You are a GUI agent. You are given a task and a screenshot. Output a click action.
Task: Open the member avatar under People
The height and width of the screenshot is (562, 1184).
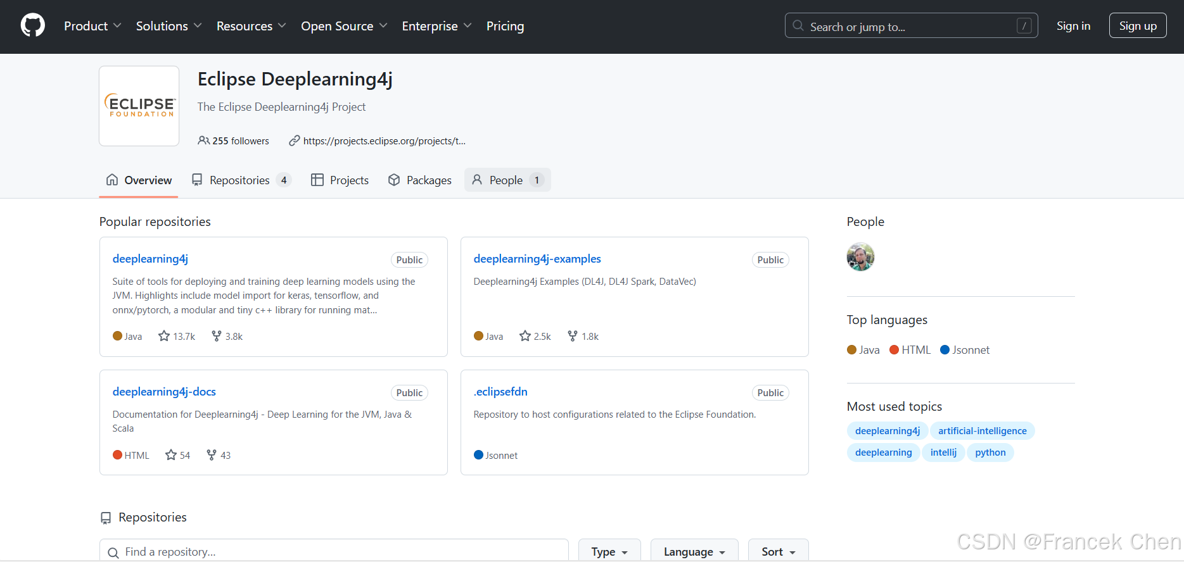point(860,257)
